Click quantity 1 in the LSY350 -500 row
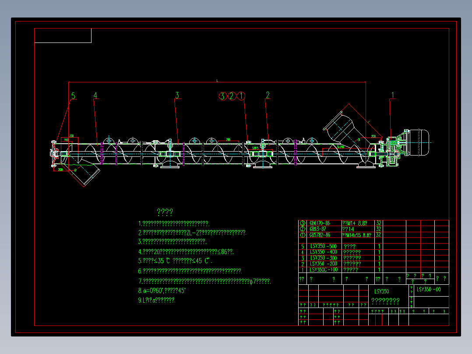472x354 pixels. (x=379, y=246)
